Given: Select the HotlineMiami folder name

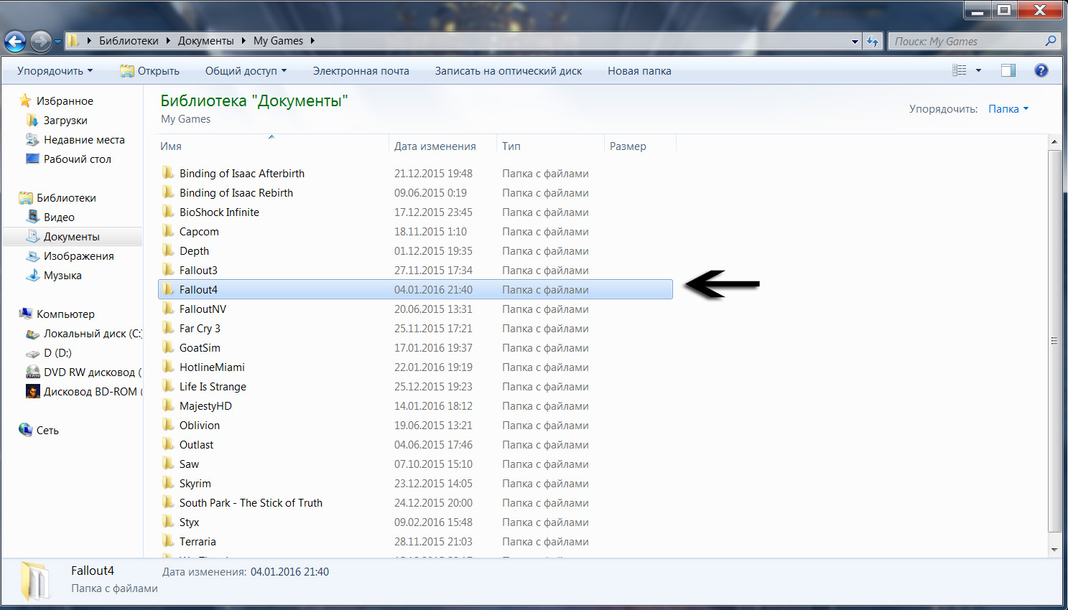Looking at the screenshot, I should pos(212,367).
